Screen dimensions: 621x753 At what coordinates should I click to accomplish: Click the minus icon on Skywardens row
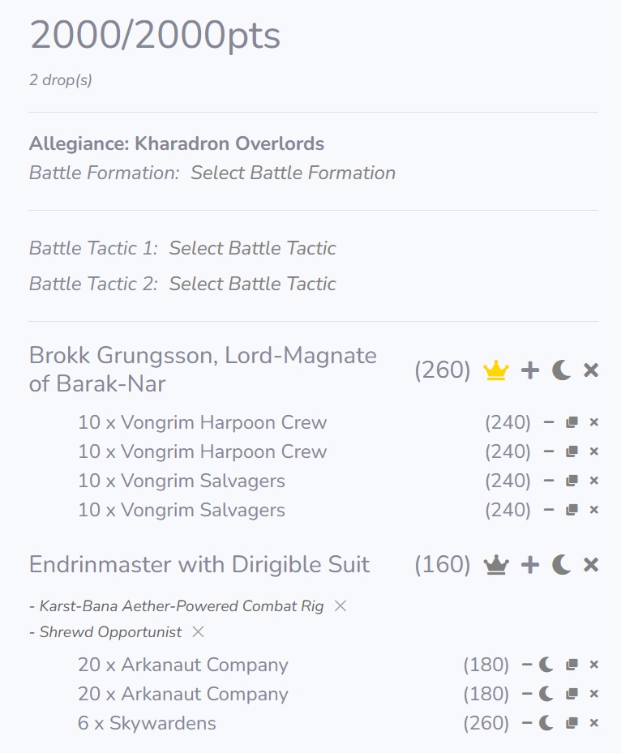tap(527, 723)
